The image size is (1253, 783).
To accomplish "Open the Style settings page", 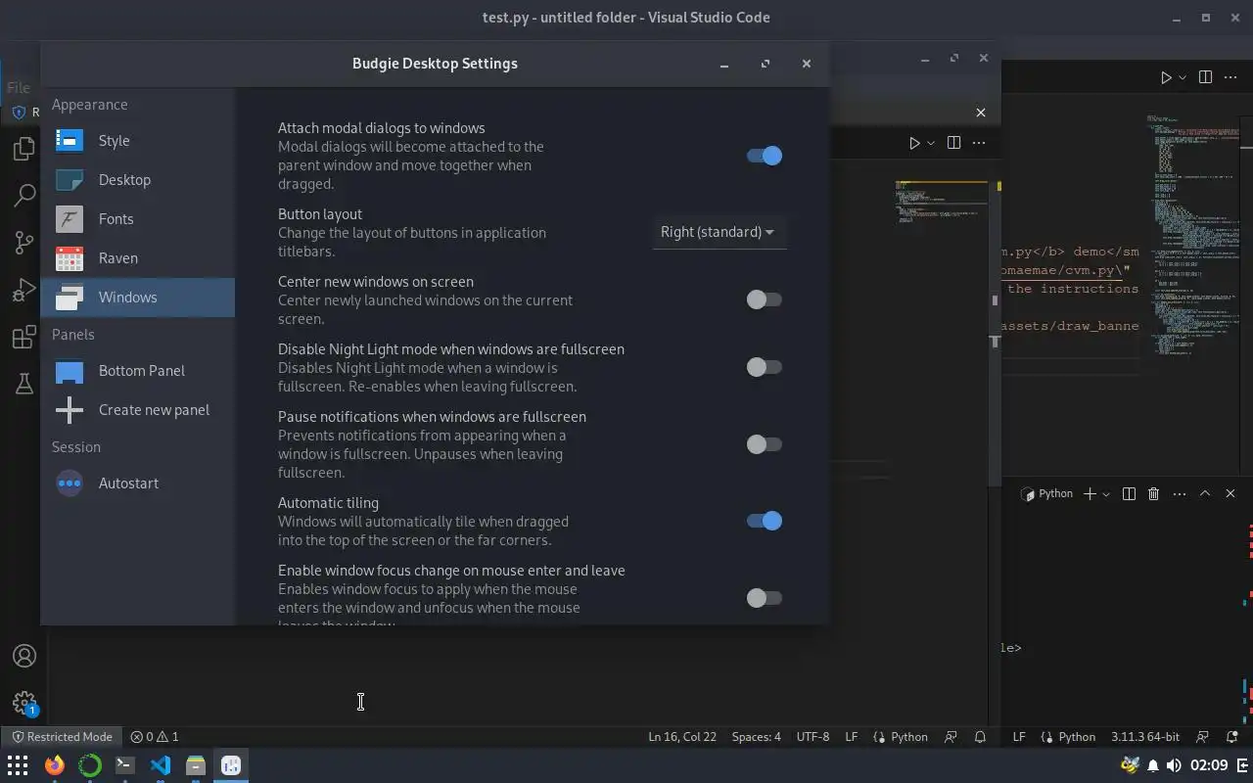I will [137, 141].
